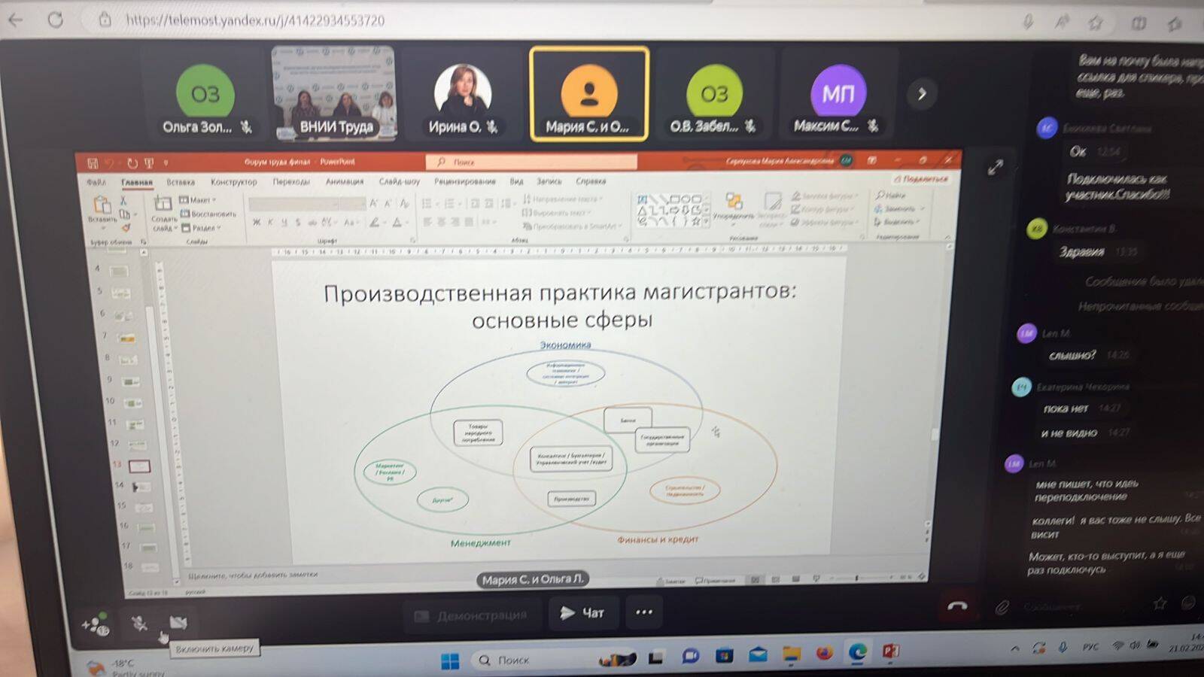
Task: Show hidden system tray icons chevron
Action: click(x=1015, y=648)
